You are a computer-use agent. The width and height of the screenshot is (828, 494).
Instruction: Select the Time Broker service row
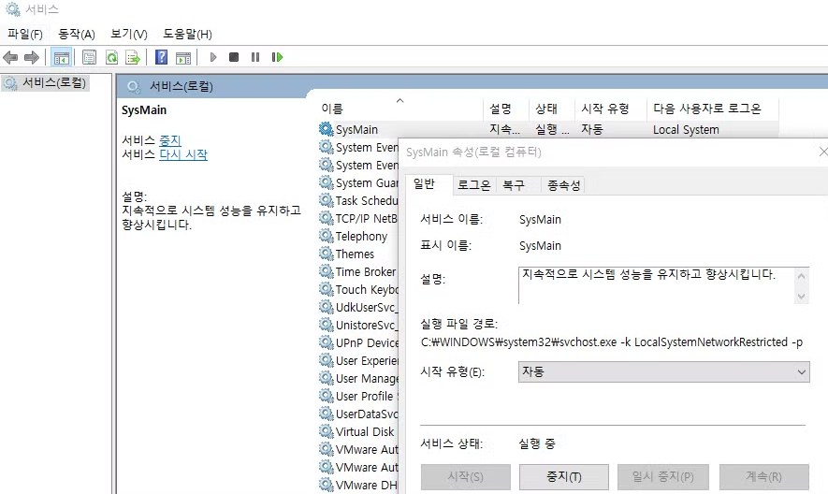(358, 271)
